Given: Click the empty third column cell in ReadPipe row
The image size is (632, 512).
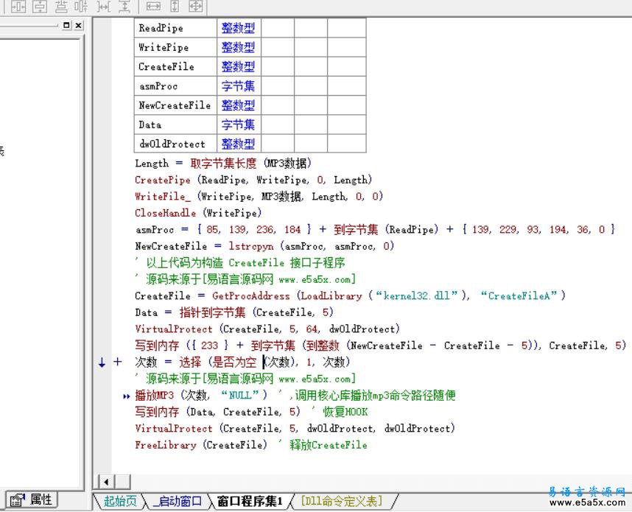Looking at the screenshot, I should coord(278,28).
